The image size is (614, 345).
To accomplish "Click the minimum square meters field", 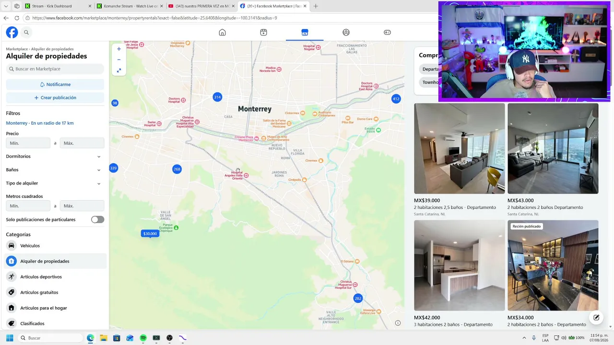I will pyautogui.click(x=28, y=206).
